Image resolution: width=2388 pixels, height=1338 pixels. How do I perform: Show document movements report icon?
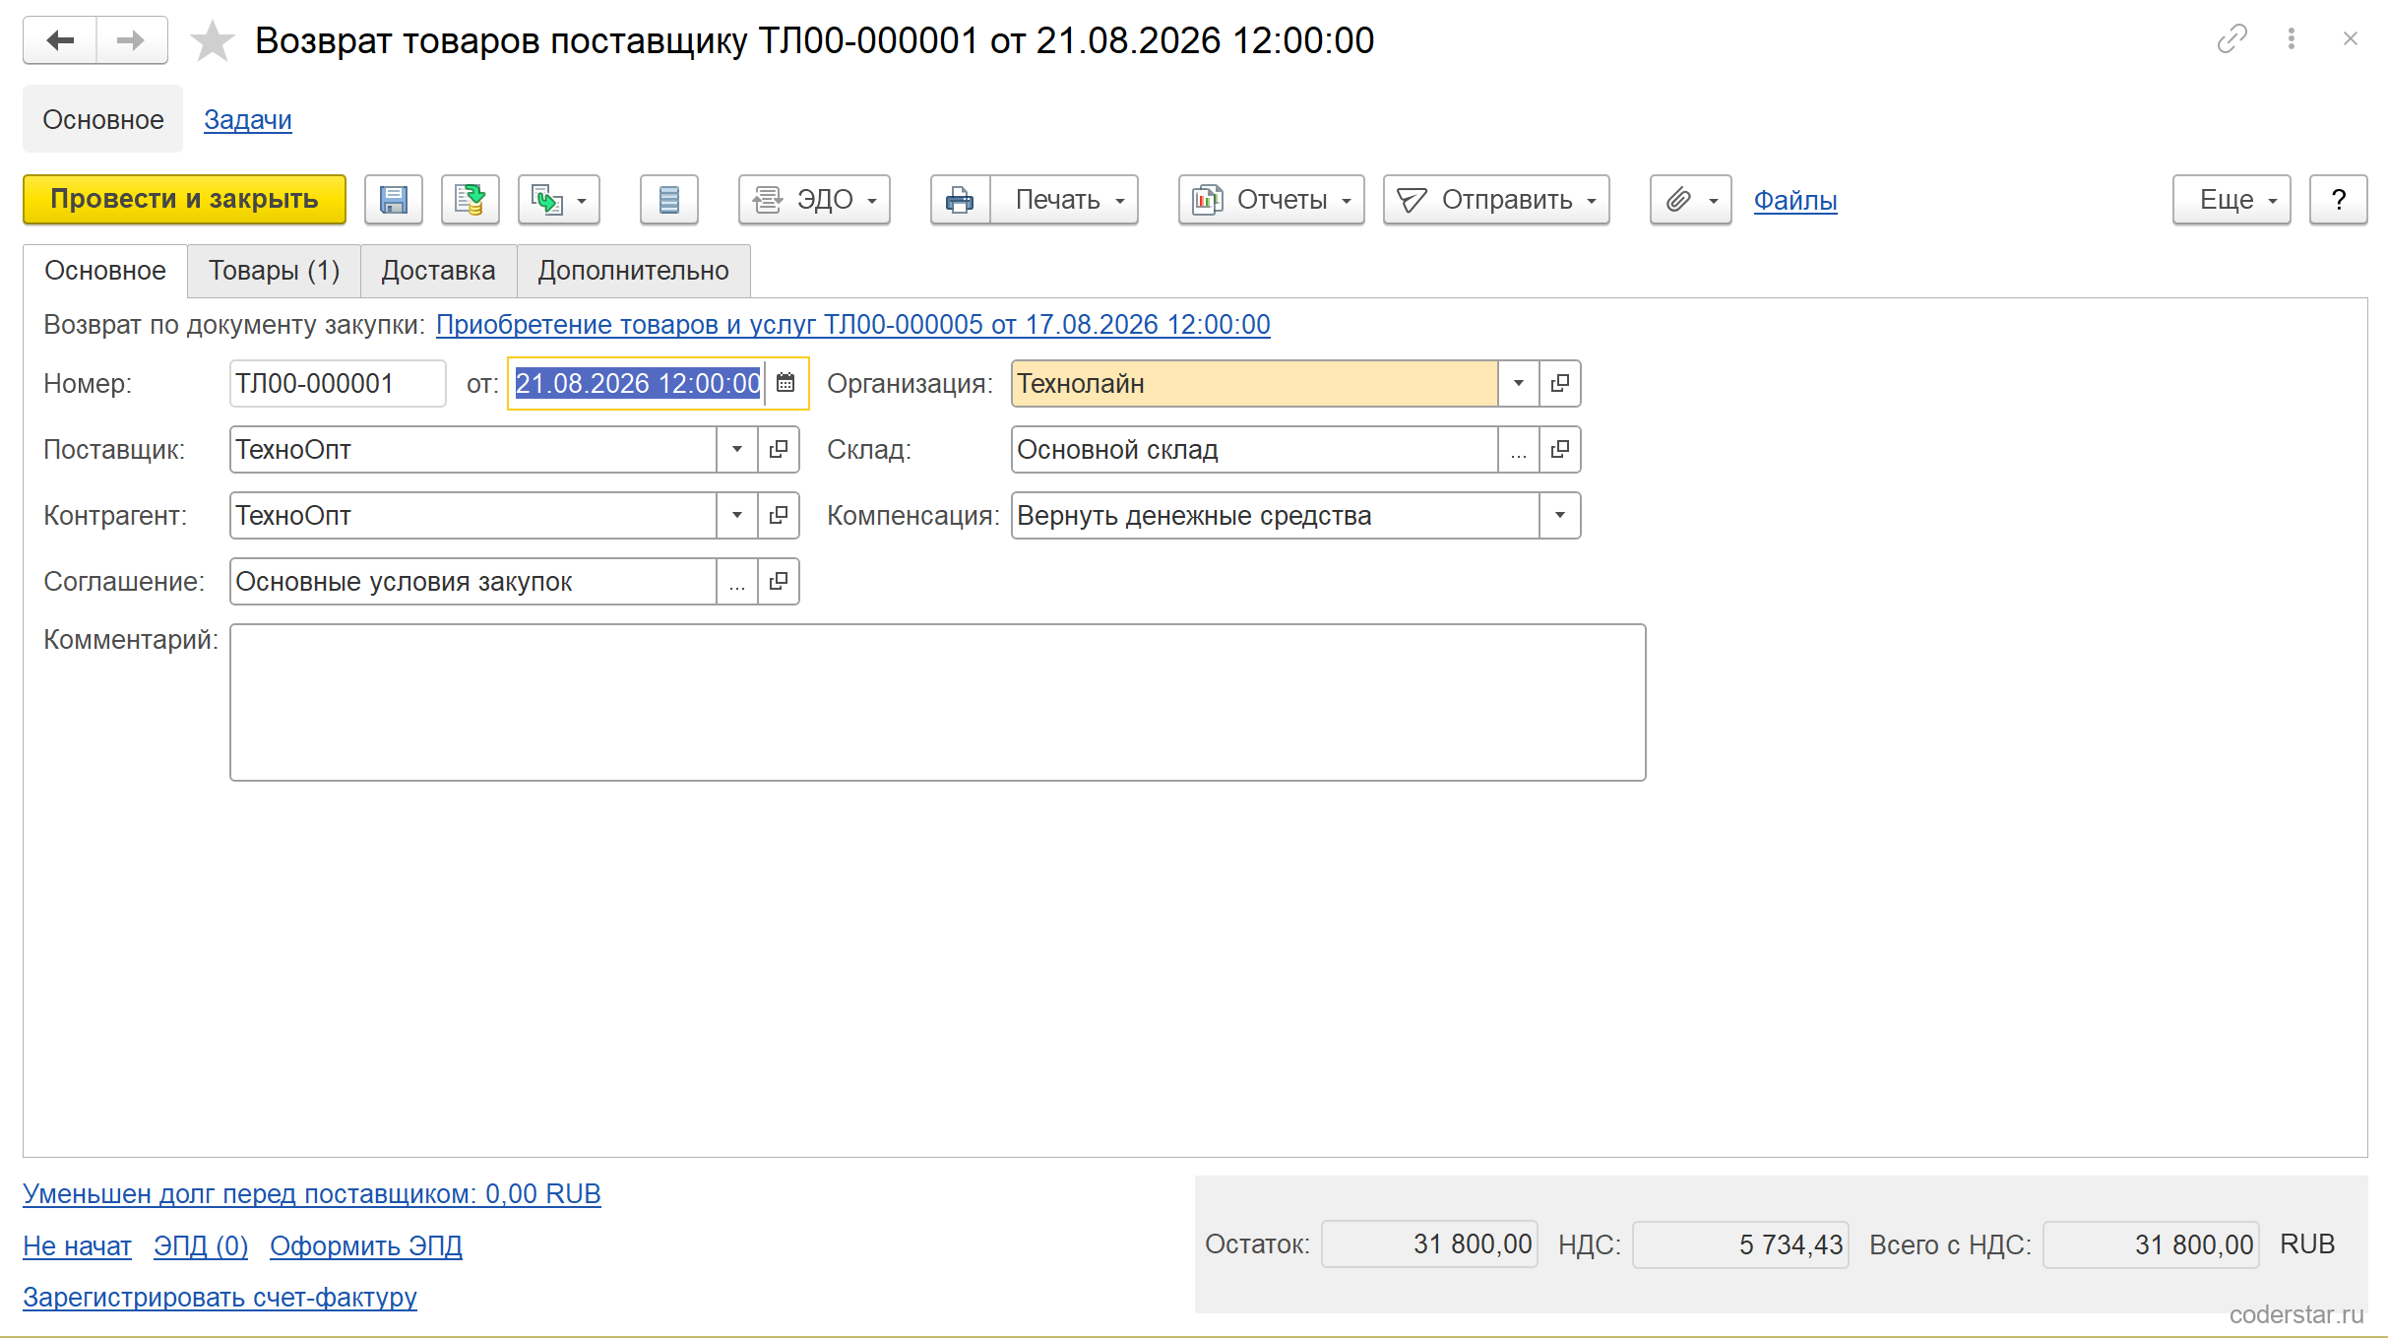tap(669, 200)
